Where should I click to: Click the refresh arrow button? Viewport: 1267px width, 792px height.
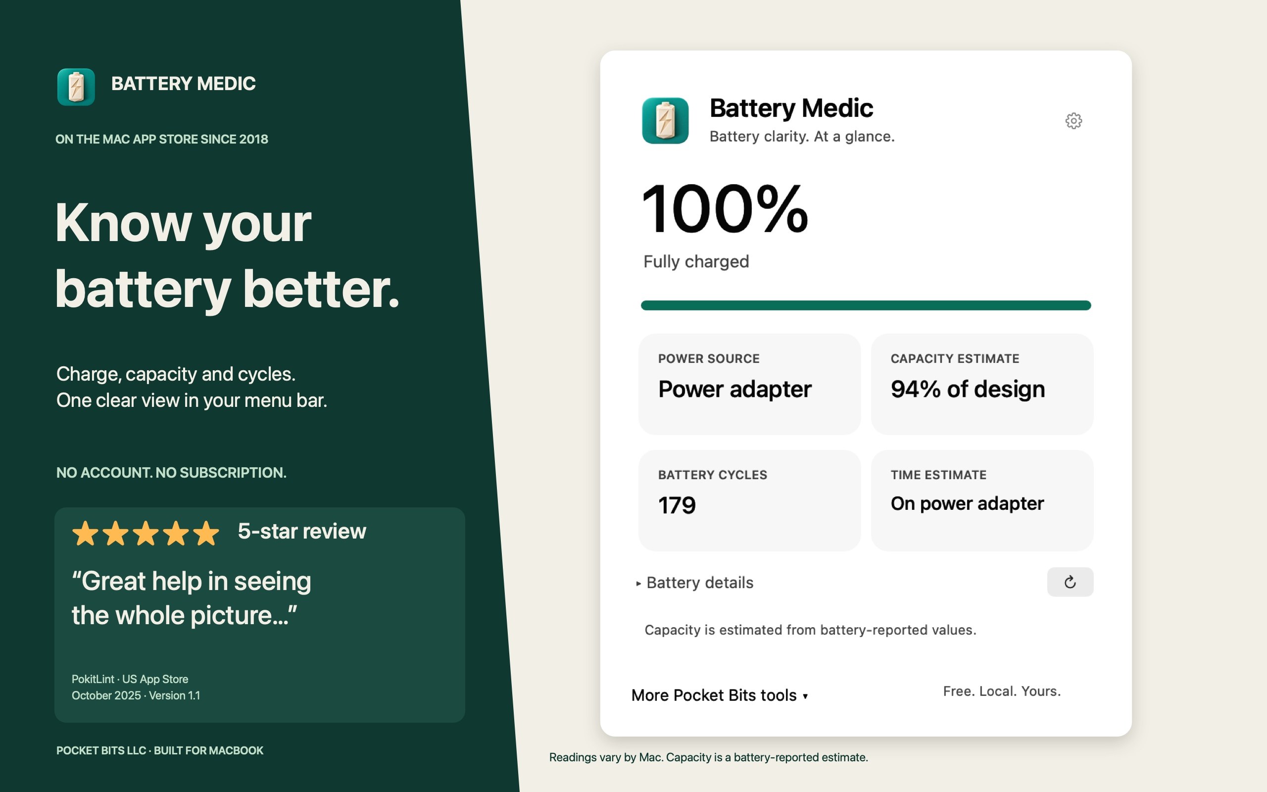click(x=1070, y=582)
